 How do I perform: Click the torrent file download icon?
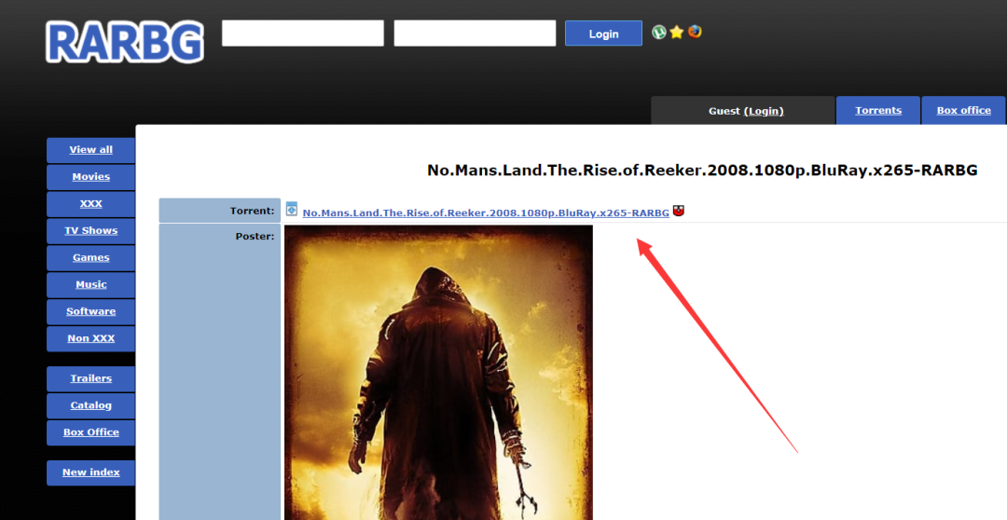292,209
